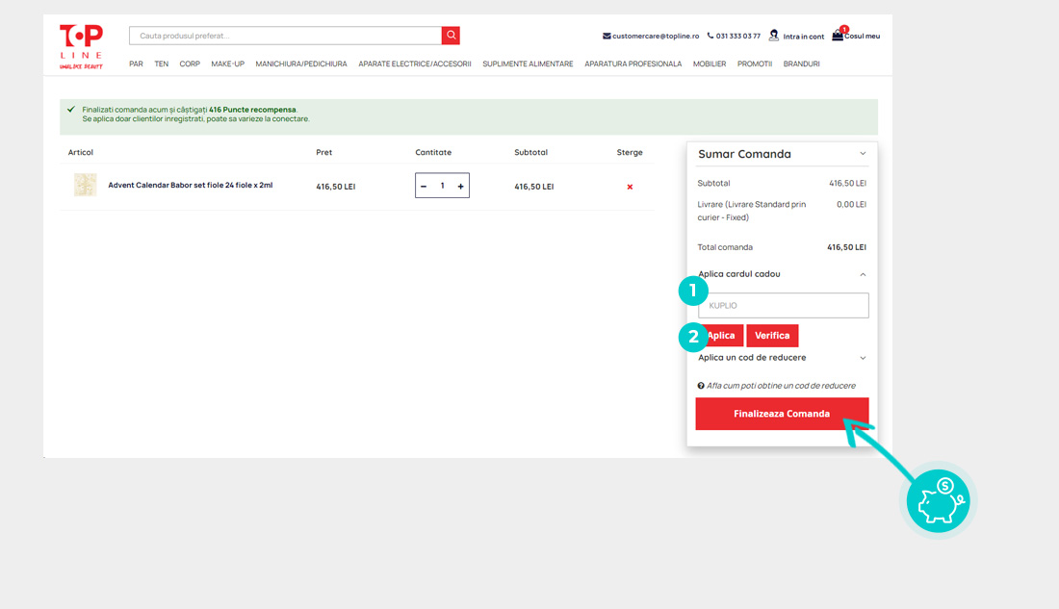The width and height of the screenshot is (1059, 609).
Task: Delete item with the red X icon
Action: (630, 187)
